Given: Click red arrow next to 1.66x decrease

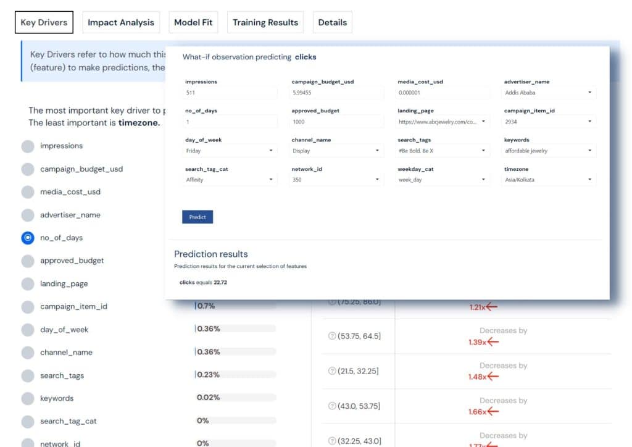Looking at the screenshot, I should point(493,412).
